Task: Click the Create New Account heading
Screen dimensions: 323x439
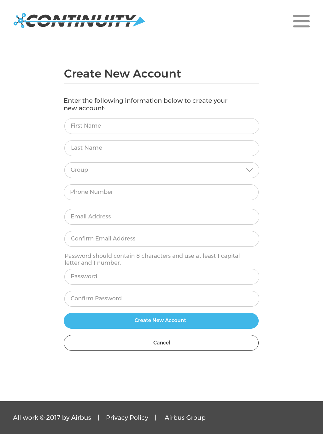Action: [x=122, y=74]
